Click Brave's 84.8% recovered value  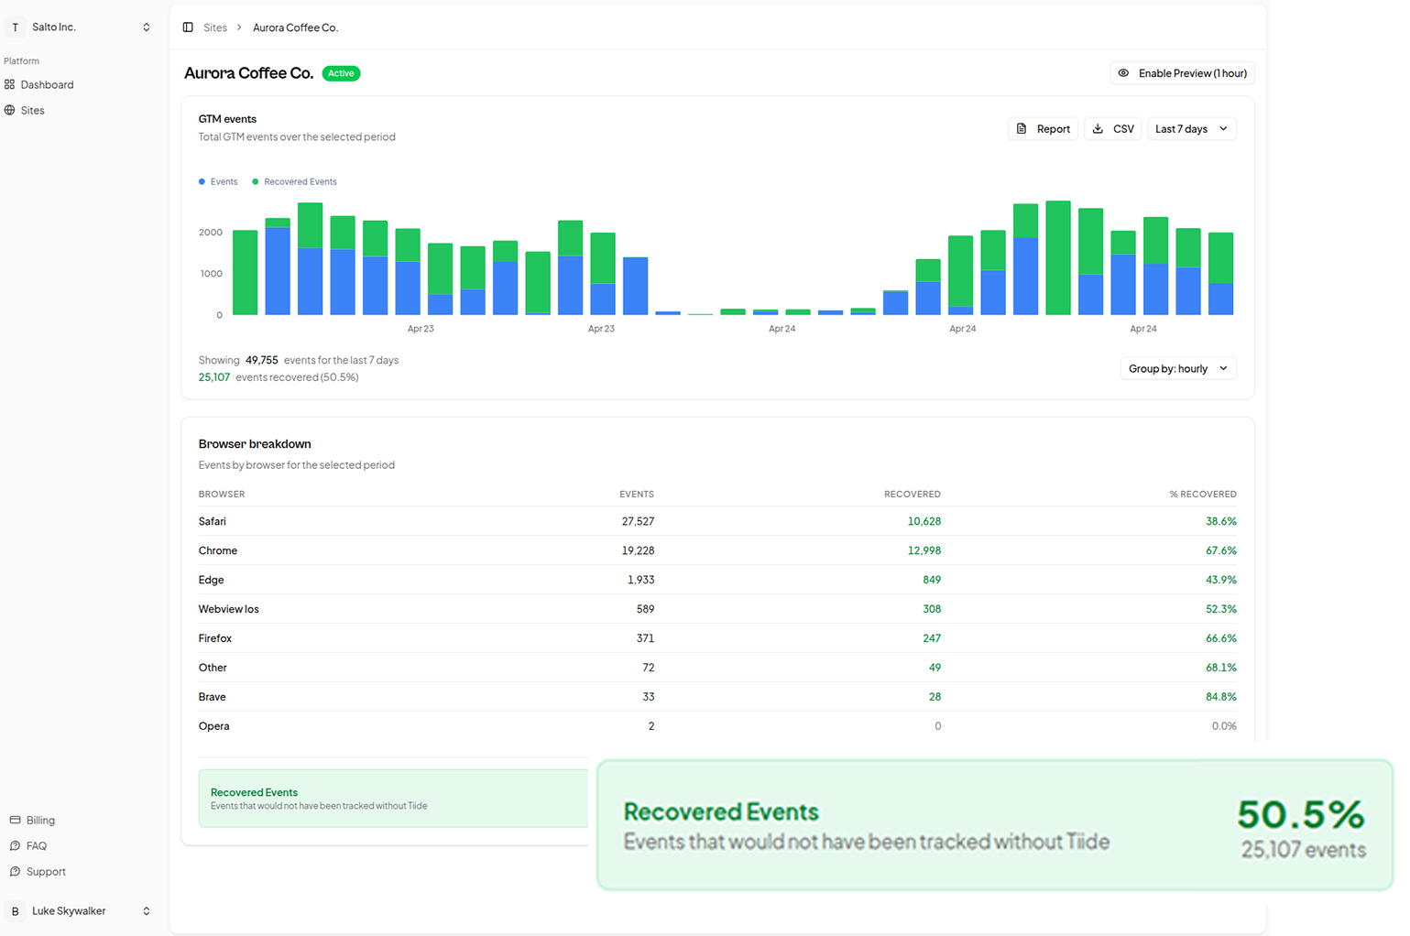pyautogui.click(x=1221, y=697)
